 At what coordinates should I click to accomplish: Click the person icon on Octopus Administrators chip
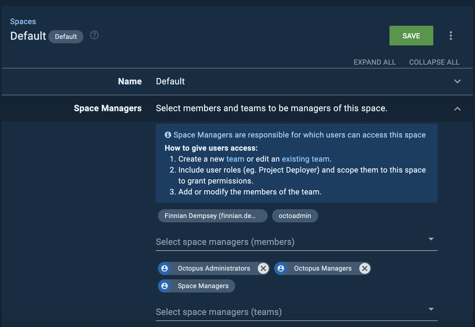165,268
